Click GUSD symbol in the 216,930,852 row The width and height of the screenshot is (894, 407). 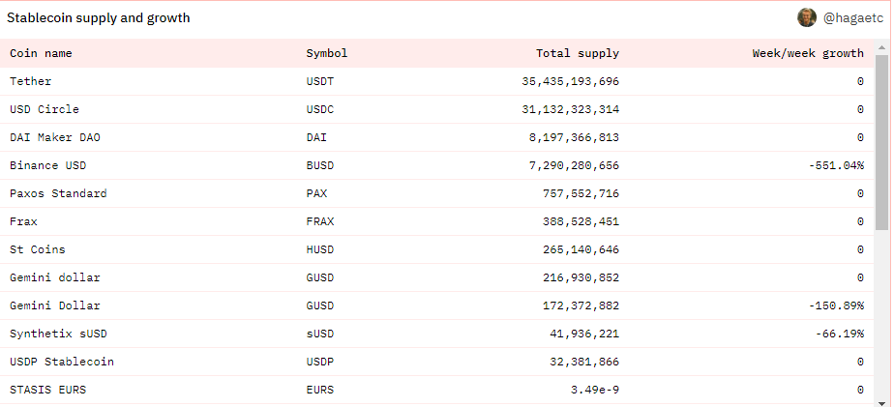(320, 277)
